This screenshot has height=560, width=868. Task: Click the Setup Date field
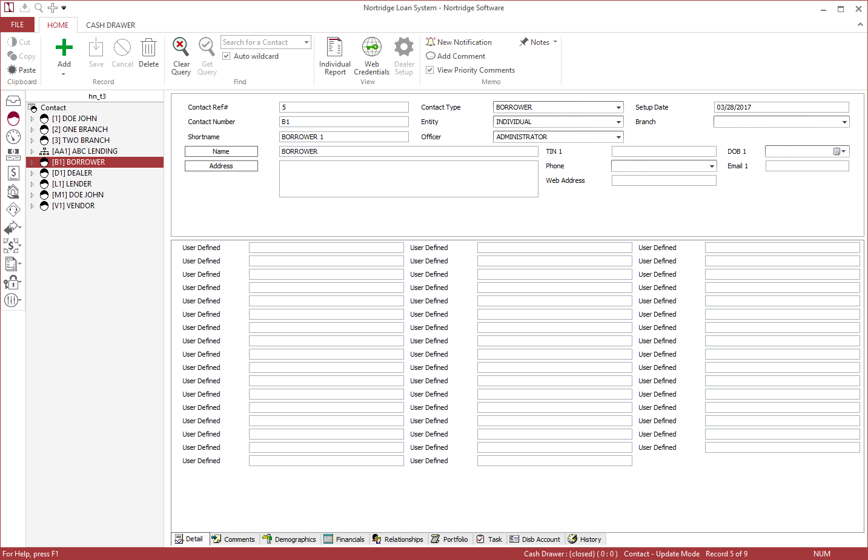781,107
